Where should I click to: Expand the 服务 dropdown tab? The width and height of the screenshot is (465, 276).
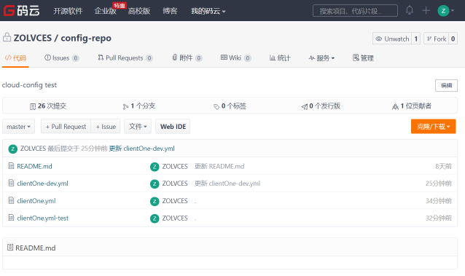click(x=321, y=58)
